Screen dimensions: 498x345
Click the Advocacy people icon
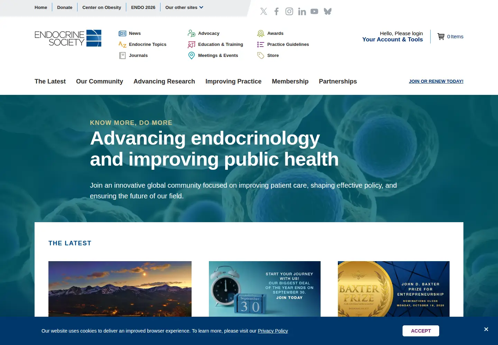[x=192, y=33]
